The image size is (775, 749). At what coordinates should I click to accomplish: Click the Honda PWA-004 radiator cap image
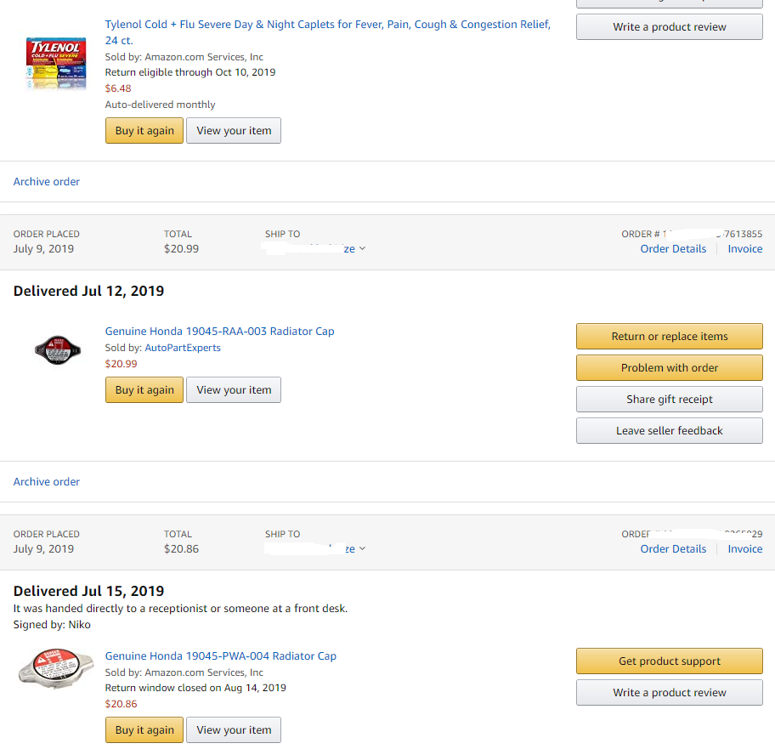click(x=56, y=669)
